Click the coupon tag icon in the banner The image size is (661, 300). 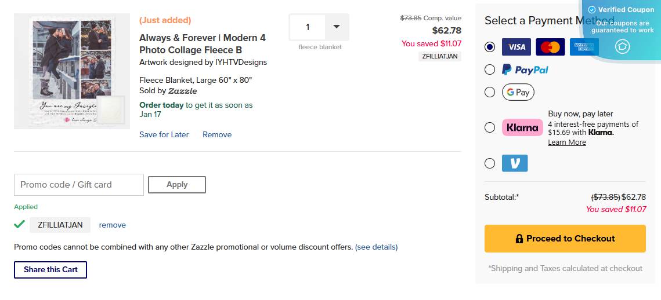(x=622, y=46)
